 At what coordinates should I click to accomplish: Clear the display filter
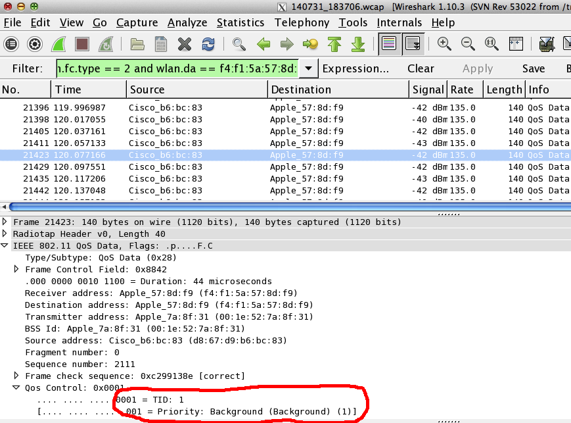coord(421,68)
